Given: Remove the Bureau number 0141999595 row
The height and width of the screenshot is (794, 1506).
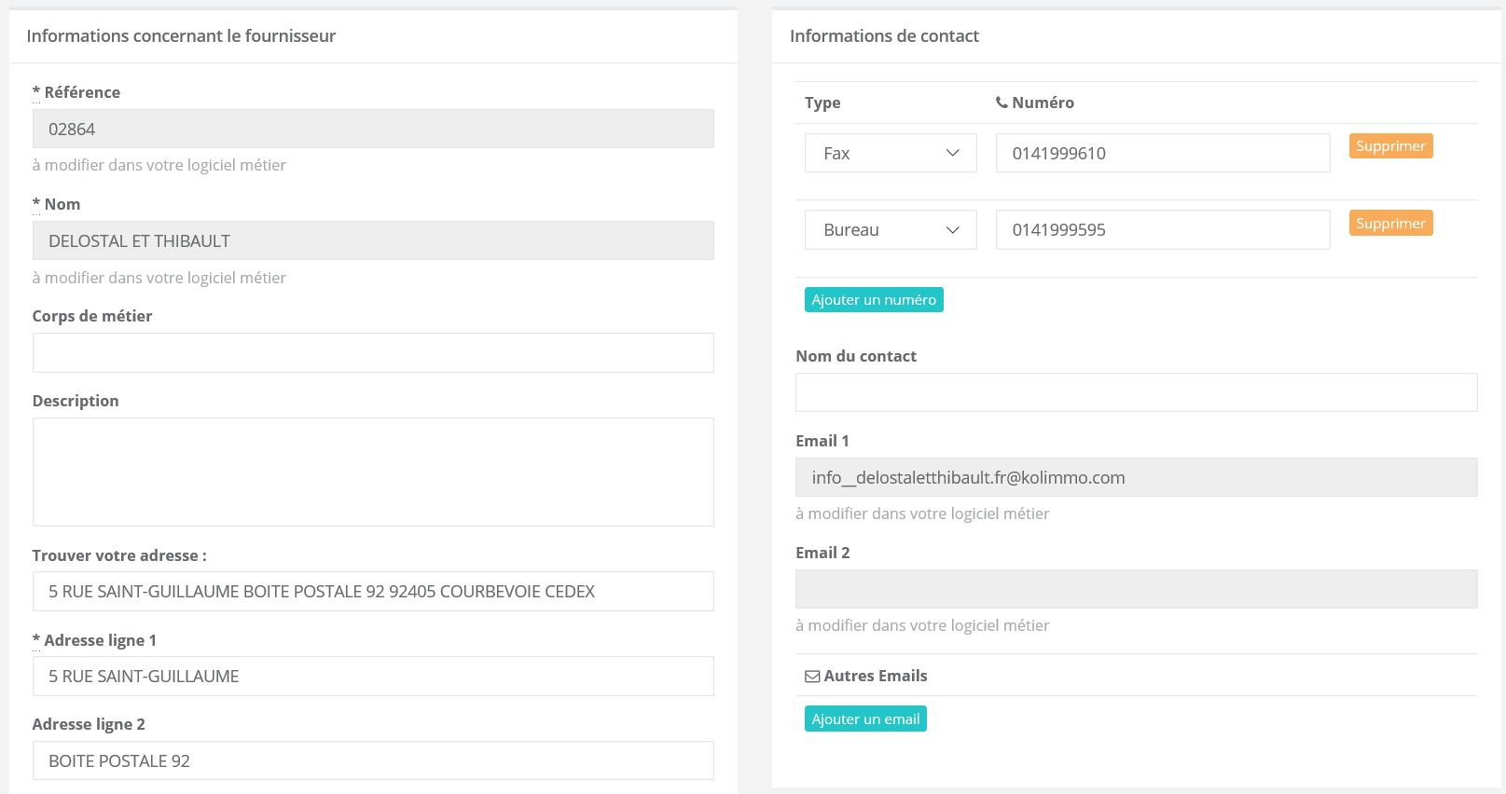Looking at the screenshot, I should [x=1390, y=224].
